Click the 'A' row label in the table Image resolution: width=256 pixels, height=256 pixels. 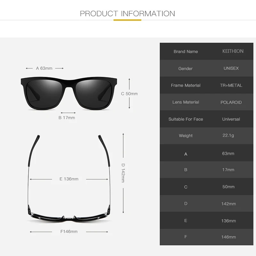[186, 154]
